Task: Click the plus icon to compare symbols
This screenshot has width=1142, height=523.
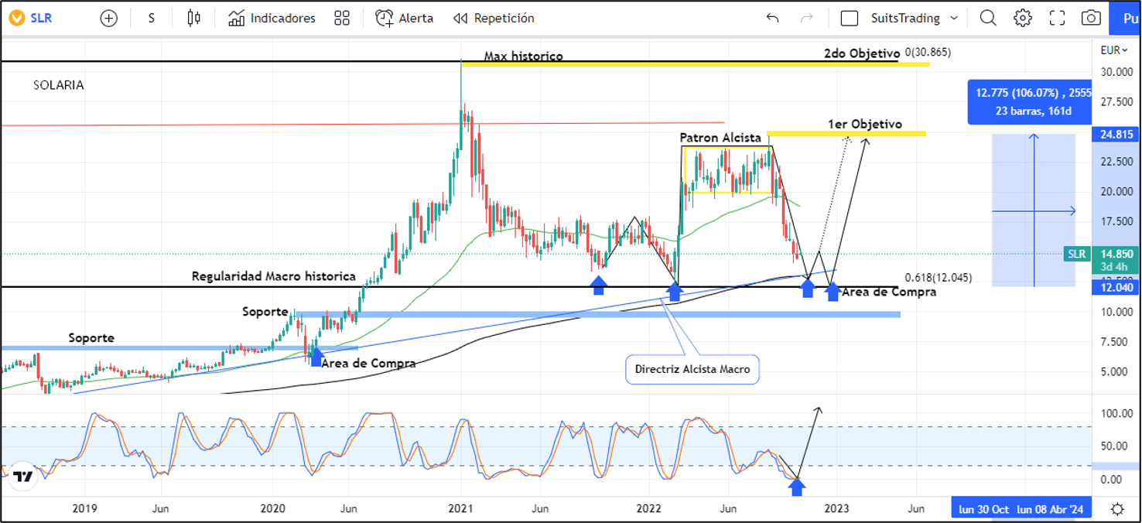Action: tap(109, 18)
